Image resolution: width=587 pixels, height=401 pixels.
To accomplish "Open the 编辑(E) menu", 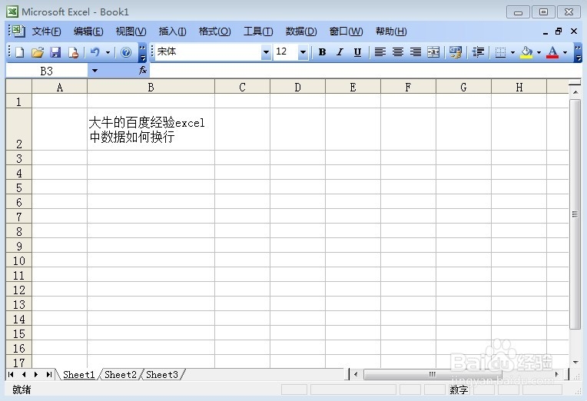I will [x=88, y=31].
